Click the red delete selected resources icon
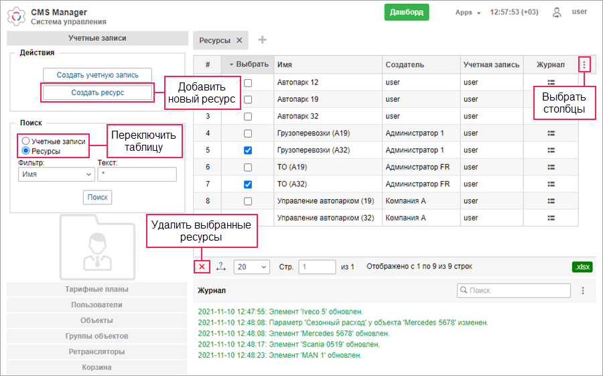The width and height of the screenshot is (603, 376). pos(202,267)
